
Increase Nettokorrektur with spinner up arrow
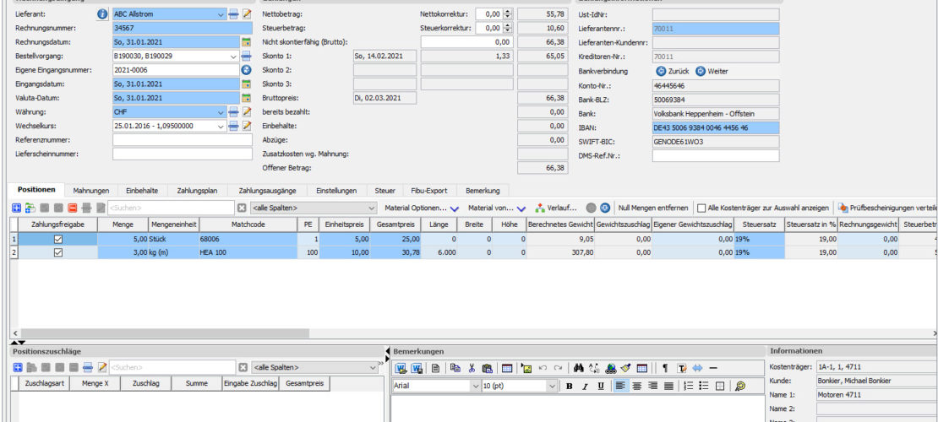508,11
